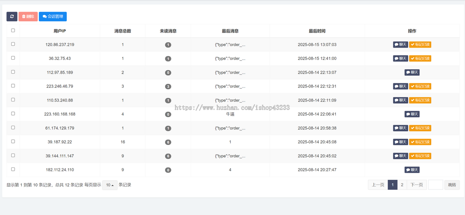This screenshot has width=465, height=215.
Task: Open chat with user 112.97.85.189
Action: pyautogui.click(x=412, y=72)
